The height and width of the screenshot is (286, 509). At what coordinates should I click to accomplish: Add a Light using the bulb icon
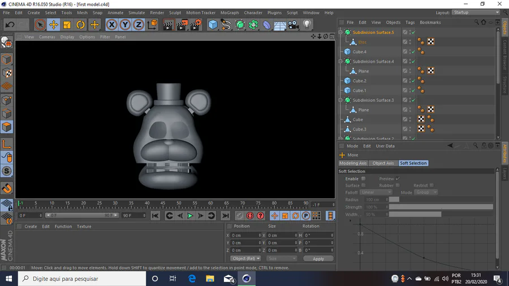[307, 24]
